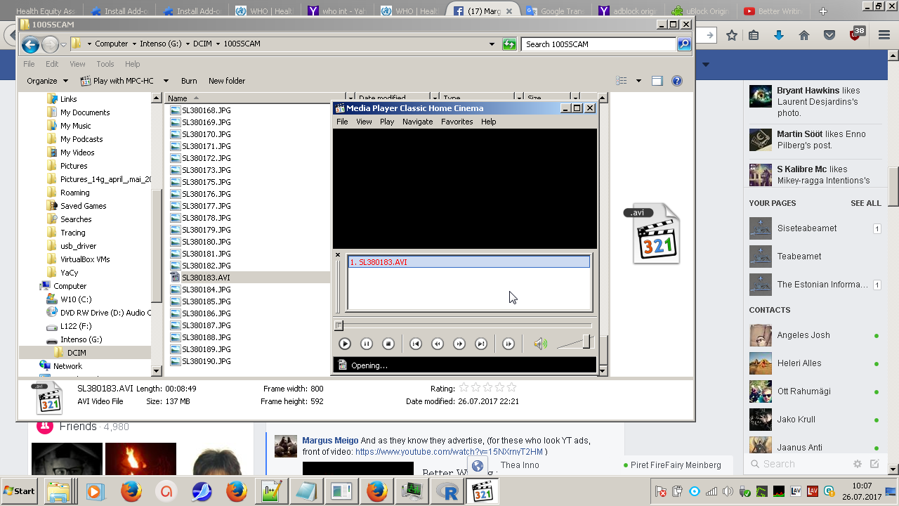This screenshot has height=506, width=899.
Task: Open the Play menu in MPC
Action: [x=387, y=122]
